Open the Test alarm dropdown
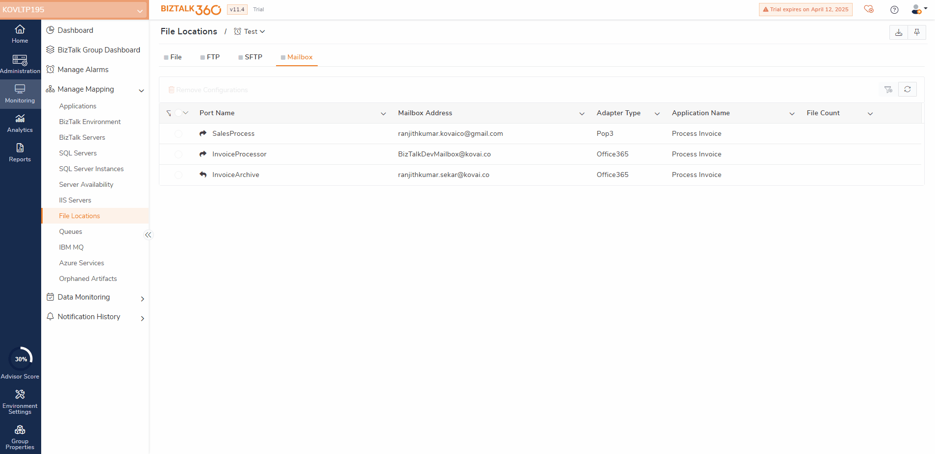This screenshot has height=454, width=935. pos(250,31)
